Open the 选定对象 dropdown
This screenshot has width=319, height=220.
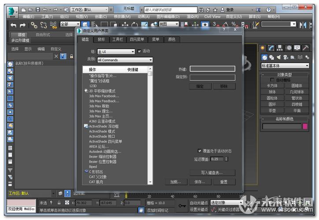[x=226, y=202]
